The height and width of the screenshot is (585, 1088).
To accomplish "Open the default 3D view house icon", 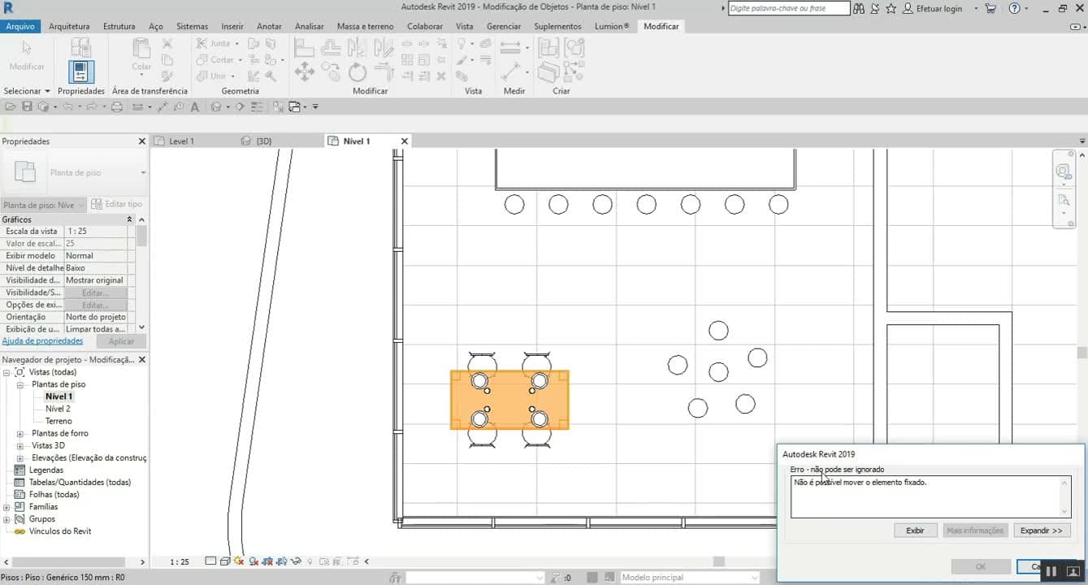I will 215,106.
